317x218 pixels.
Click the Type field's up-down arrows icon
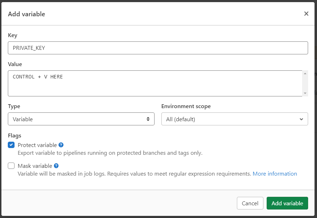148,119
